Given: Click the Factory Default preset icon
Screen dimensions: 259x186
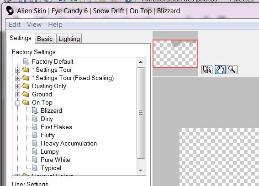Looking at the screenshot, I should pyautogui.click(x=26, y=61).
